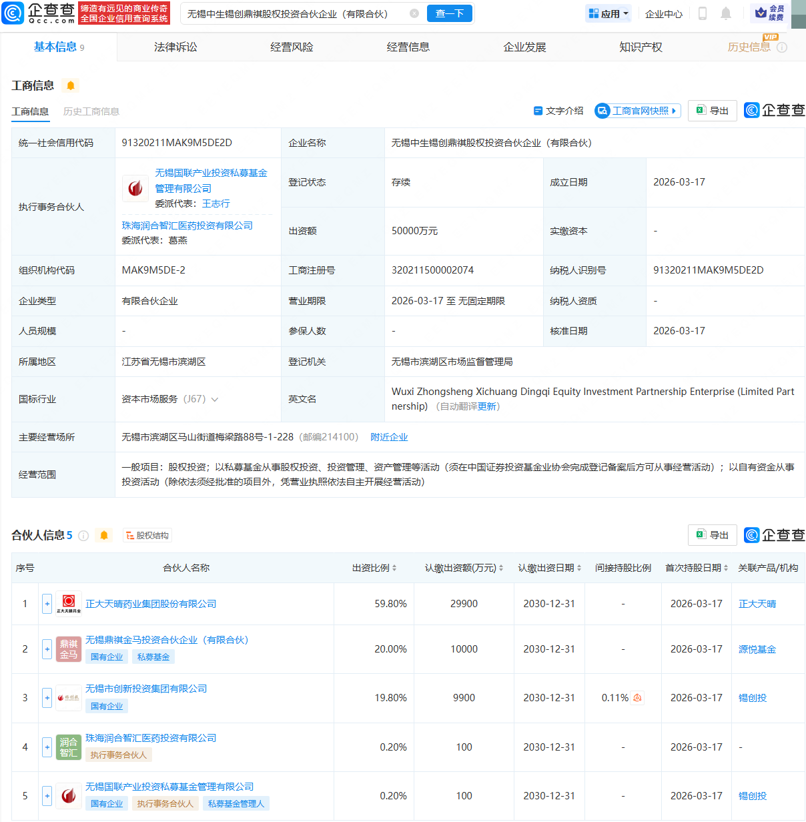Expand the 资本市场服务（J67）industry chevron
The height and width of the screenshot is (822, 806).
click(215, 399)
